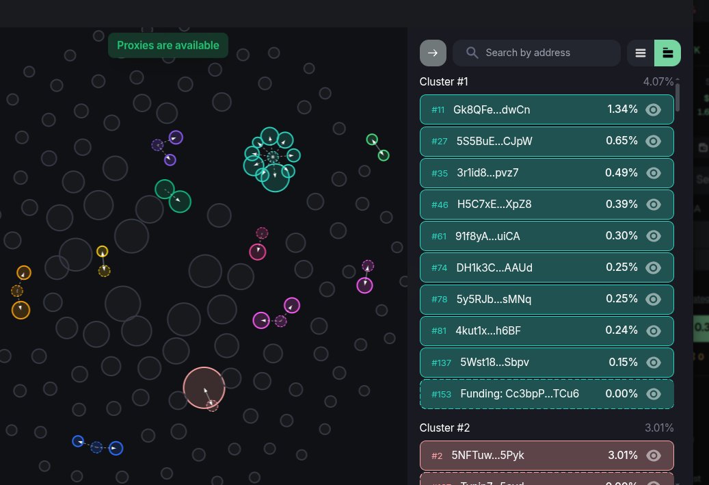The width and height of the screenshot is (709, 485).
Task: Toggle eye icon for 5NFTuw...5Pyk
Action: 654,455
